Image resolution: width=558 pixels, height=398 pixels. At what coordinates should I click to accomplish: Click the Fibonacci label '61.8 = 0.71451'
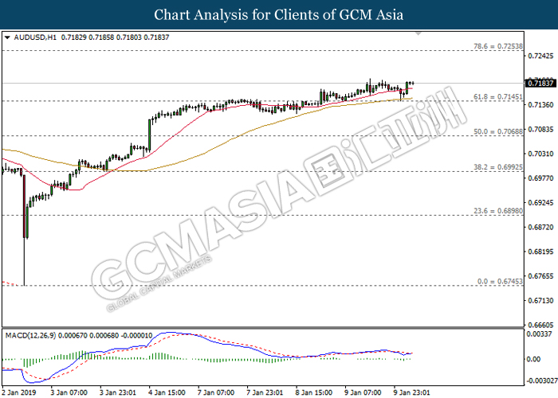click(498, 96)
